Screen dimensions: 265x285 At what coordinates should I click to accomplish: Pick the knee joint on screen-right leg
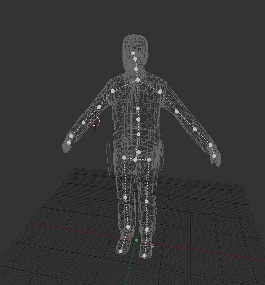(147, 201)
